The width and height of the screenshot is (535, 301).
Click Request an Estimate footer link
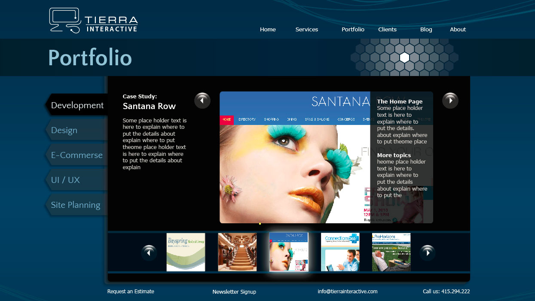point(131,292)
